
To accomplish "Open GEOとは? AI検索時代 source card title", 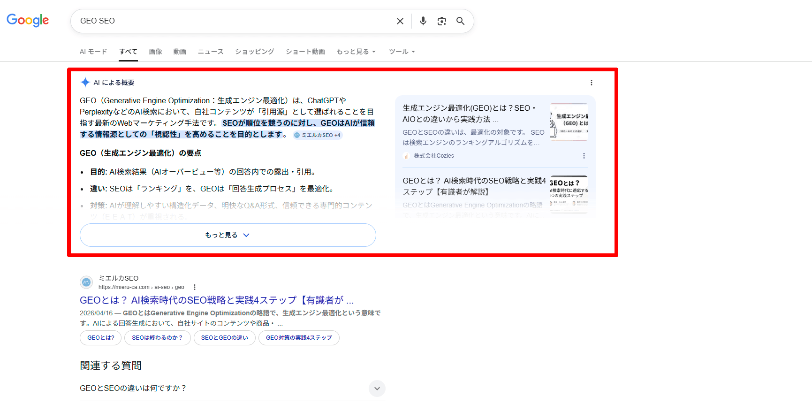I will [x=474, y=186].
